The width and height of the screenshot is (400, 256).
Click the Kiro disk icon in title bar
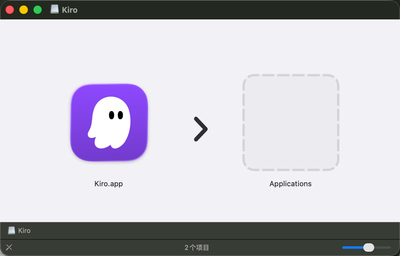[x=55, y=10]
